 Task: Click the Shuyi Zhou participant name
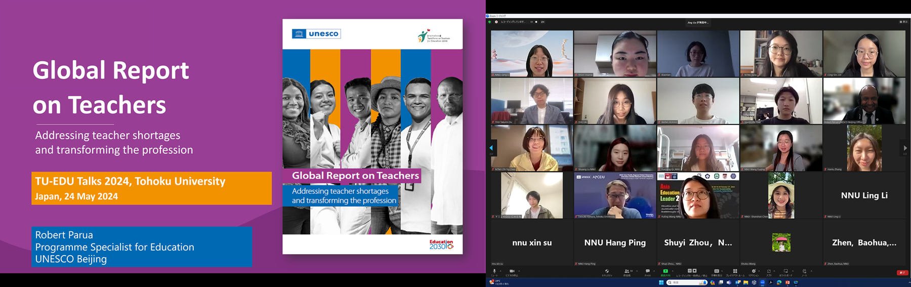click(698, 242)
